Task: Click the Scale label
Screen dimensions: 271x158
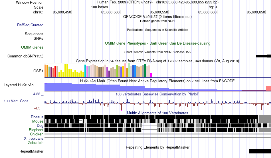Action: (x=39, y=7)
